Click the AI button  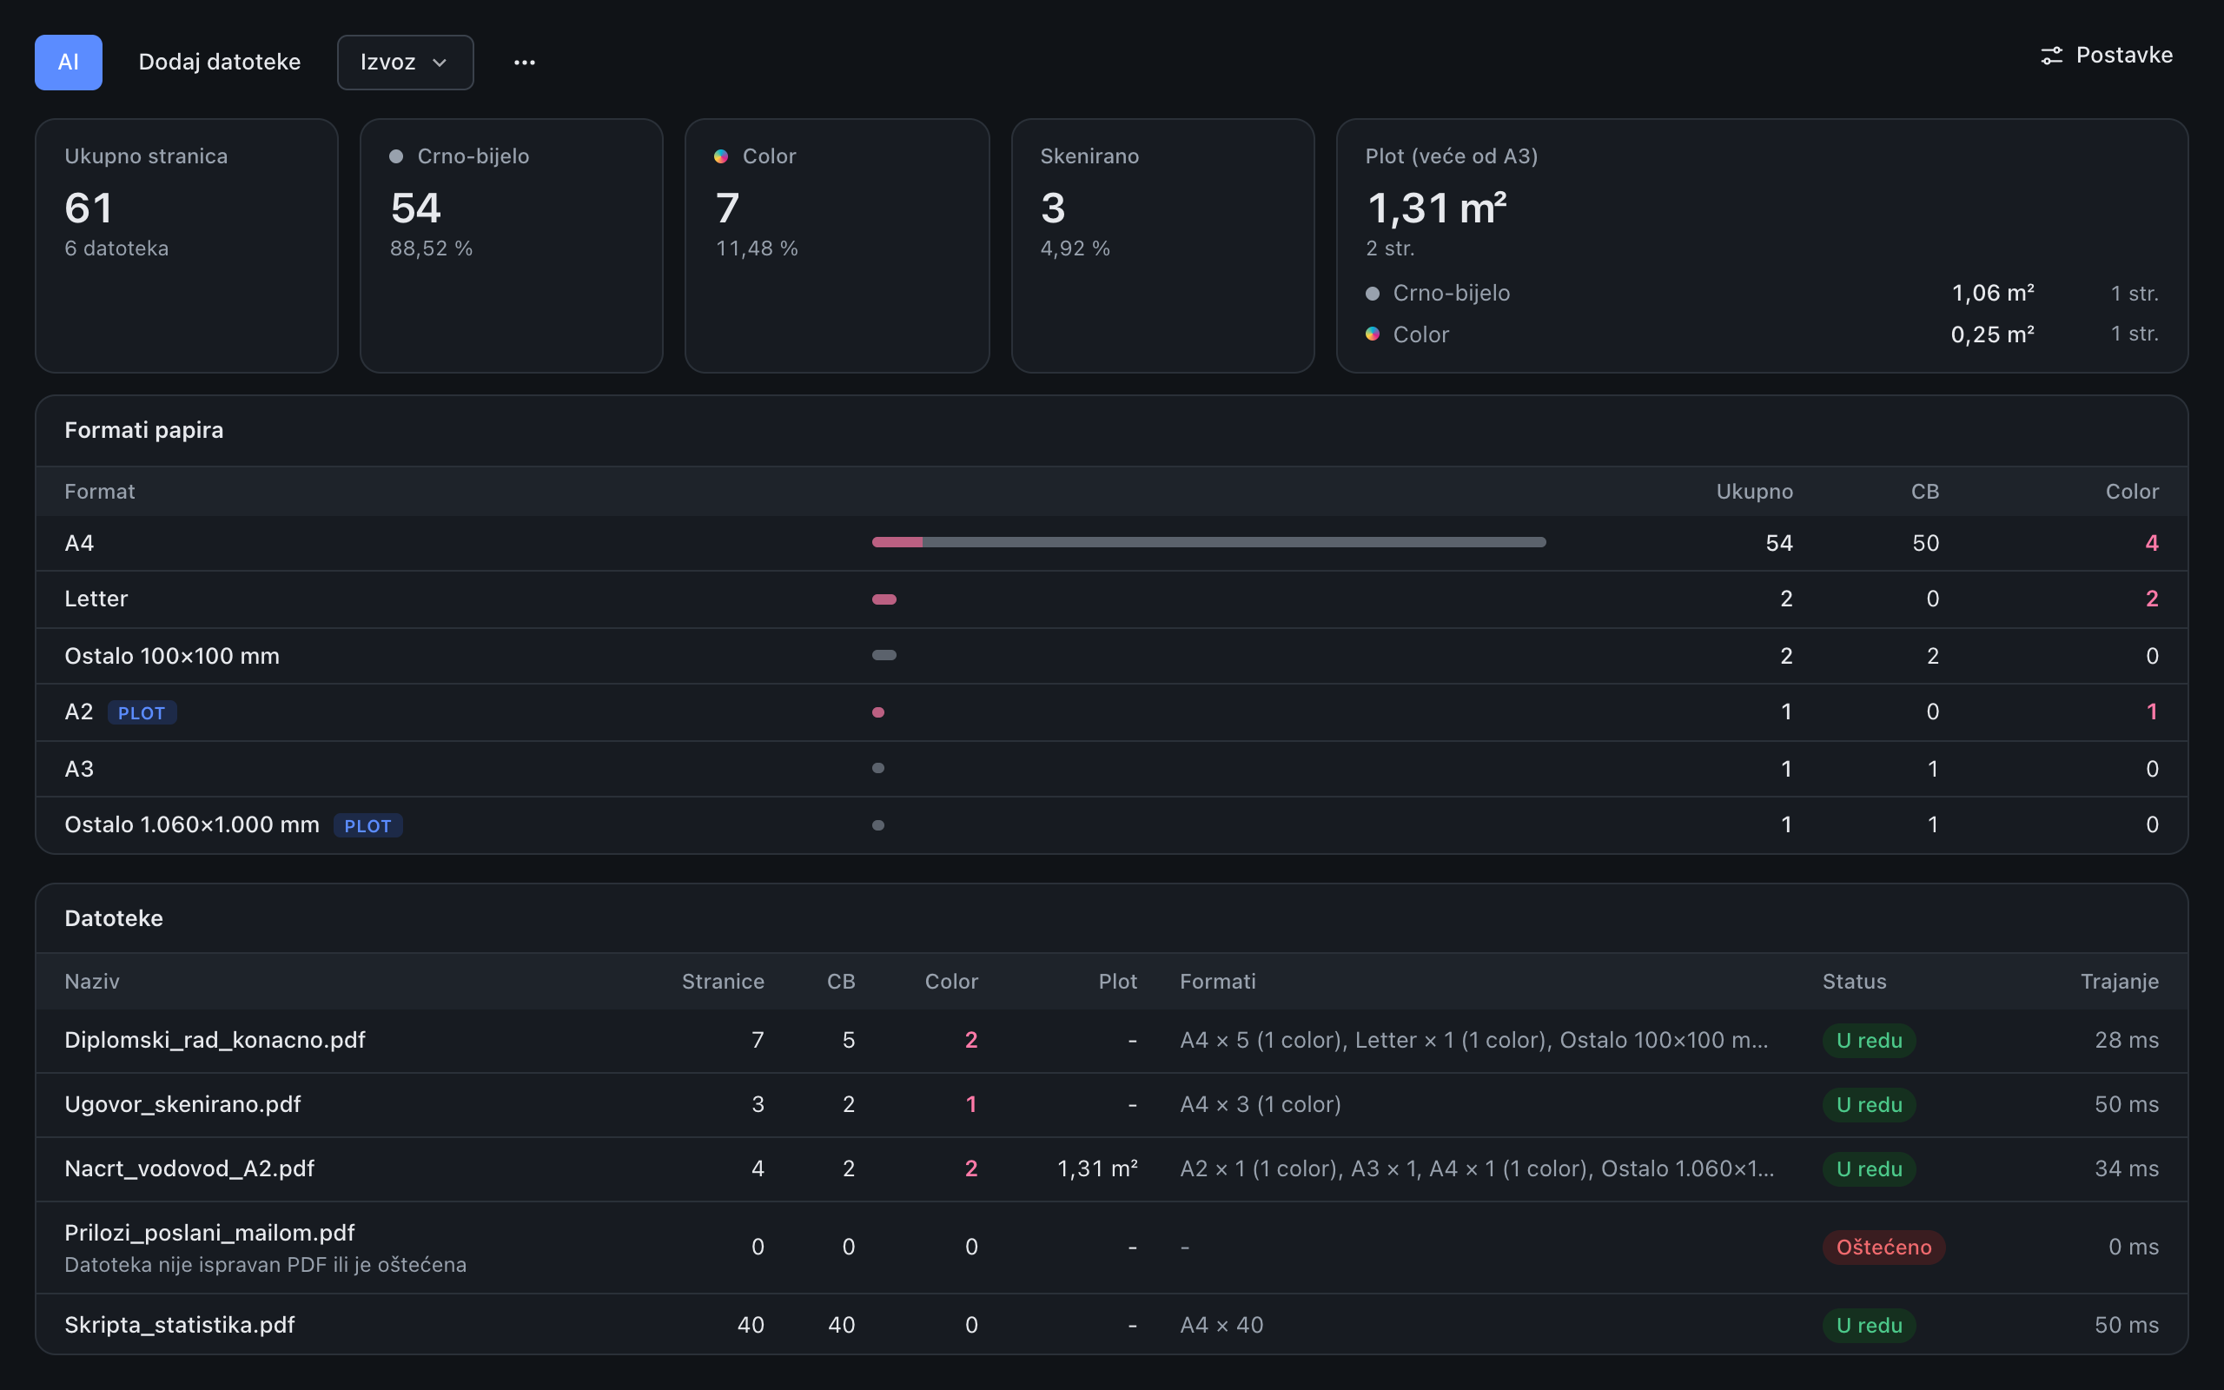point(68,62)
